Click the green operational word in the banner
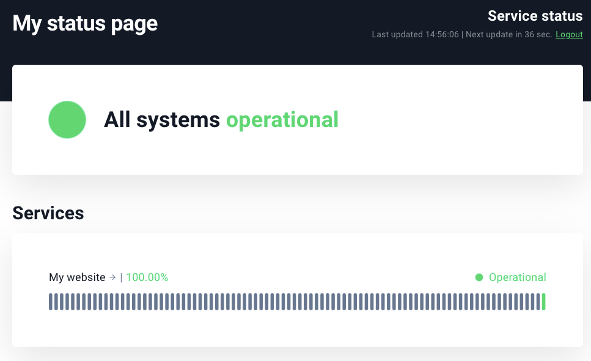591x361 pixels. [282, 120]
